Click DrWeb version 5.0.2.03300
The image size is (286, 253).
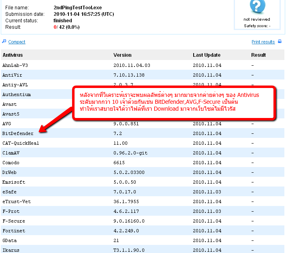tap(129, 172)
